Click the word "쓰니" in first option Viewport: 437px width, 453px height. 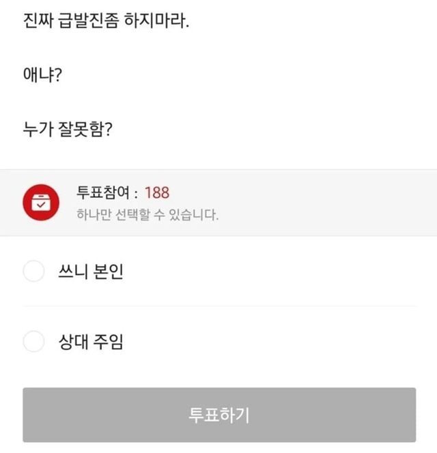pyautogui.click(x=74, y=272)
